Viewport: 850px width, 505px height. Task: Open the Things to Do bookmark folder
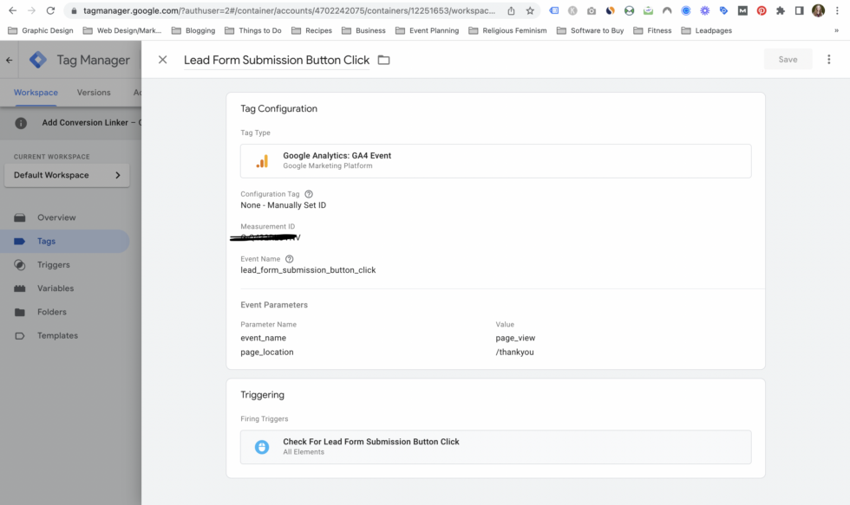point(253,30)
